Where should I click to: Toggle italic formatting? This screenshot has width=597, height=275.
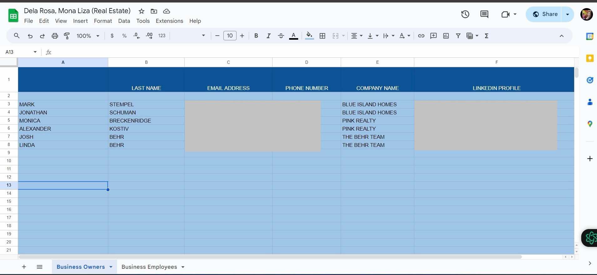[268, 36]
